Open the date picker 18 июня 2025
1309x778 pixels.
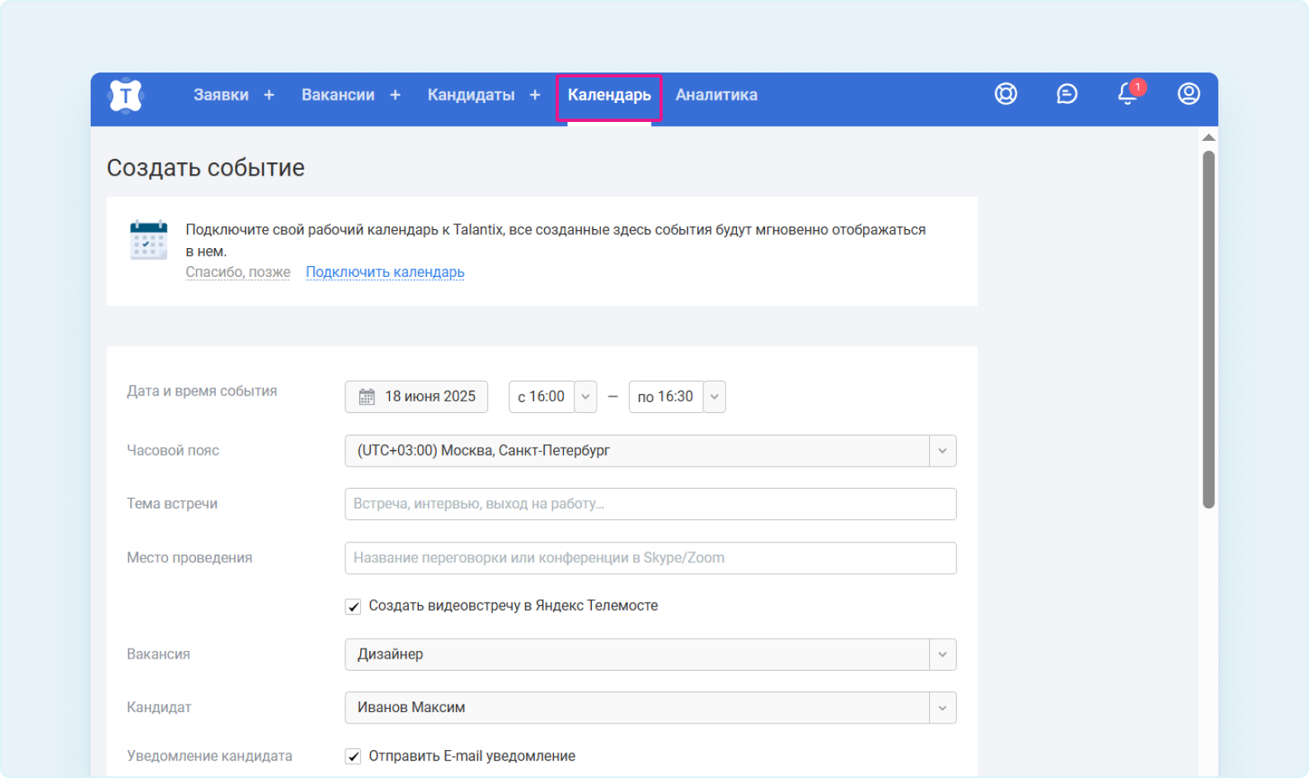(416, 396)
